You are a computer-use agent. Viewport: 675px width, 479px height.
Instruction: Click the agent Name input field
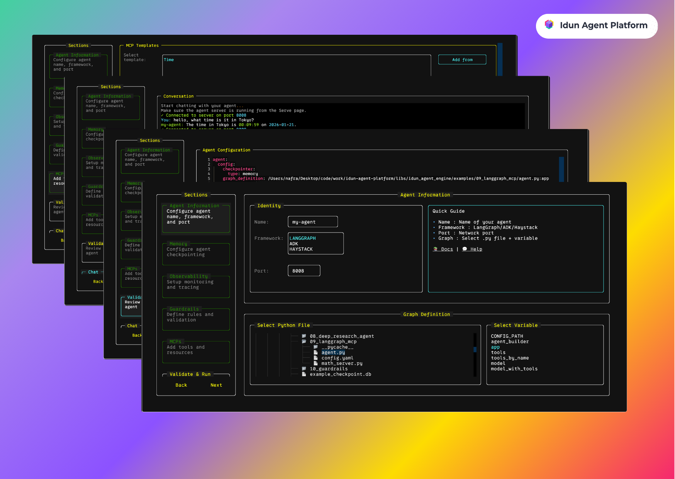pos(312,222)
